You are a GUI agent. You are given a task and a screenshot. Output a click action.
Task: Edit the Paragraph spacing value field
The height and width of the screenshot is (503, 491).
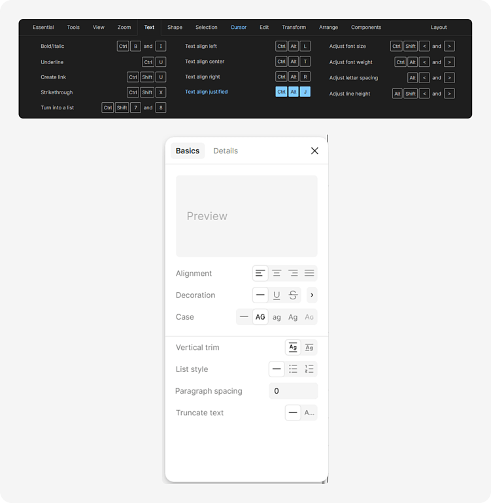(x=294, y=391)
